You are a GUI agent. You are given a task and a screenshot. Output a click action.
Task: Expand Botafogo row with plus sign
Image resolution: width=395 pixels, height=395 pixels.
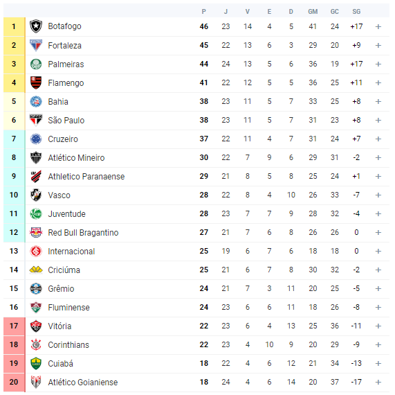(378, 26)
